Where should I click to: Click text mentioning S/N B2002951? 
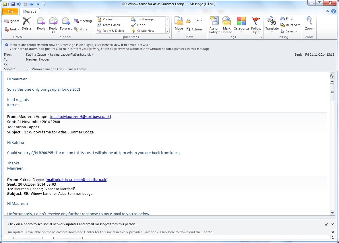pyautogui.click(x=93, y=153)
